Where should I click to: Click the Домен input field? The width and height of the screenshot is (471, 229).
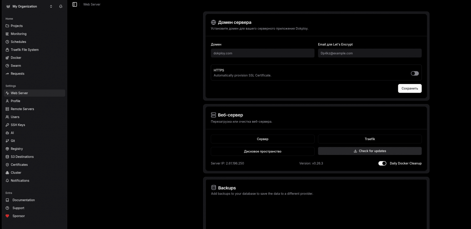262,53
